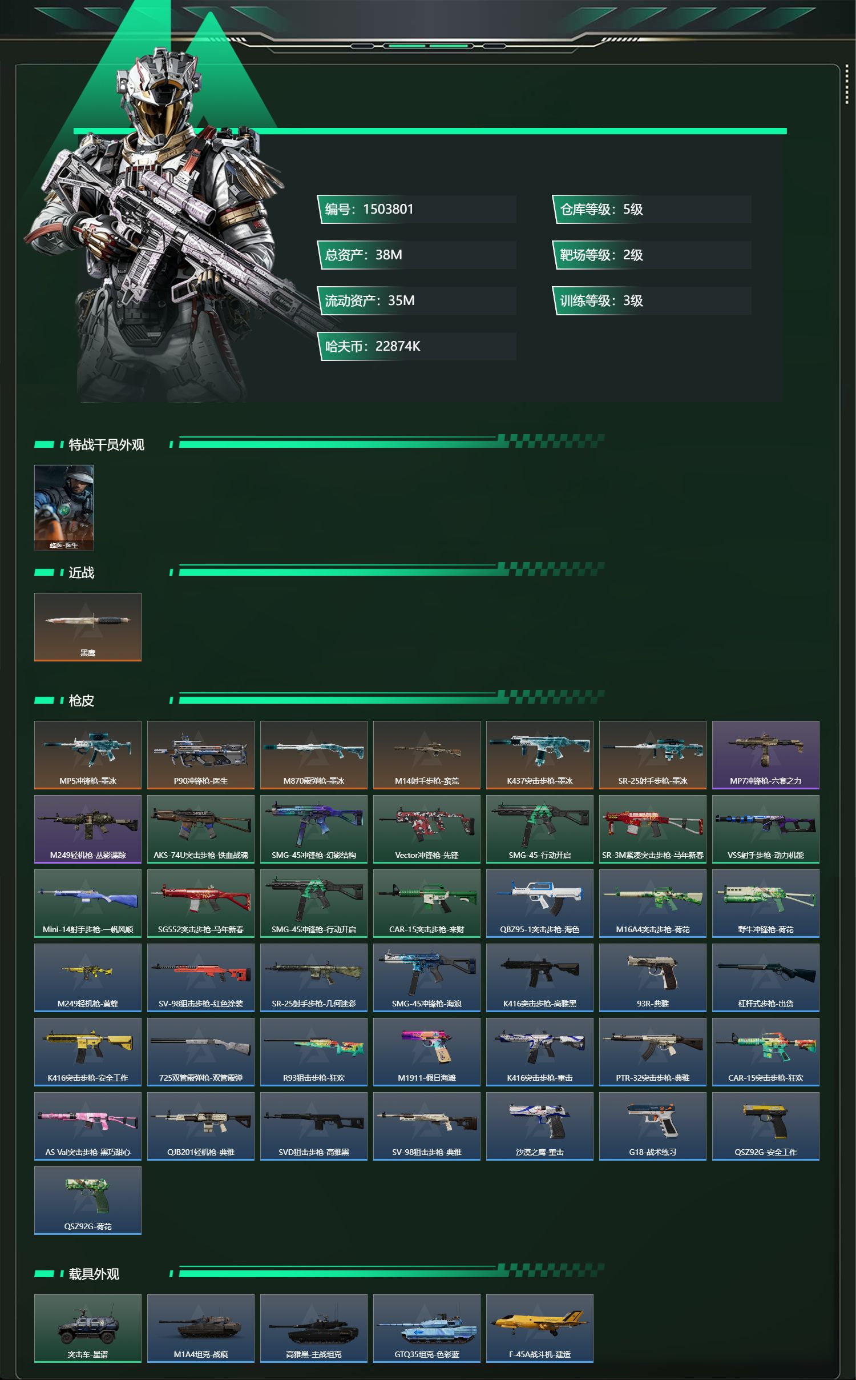Viewport: 856px width, 1380px height.
Task: Click the Mini-14射手步枪-一帆风顺 skin
Action: click(88, 903)
